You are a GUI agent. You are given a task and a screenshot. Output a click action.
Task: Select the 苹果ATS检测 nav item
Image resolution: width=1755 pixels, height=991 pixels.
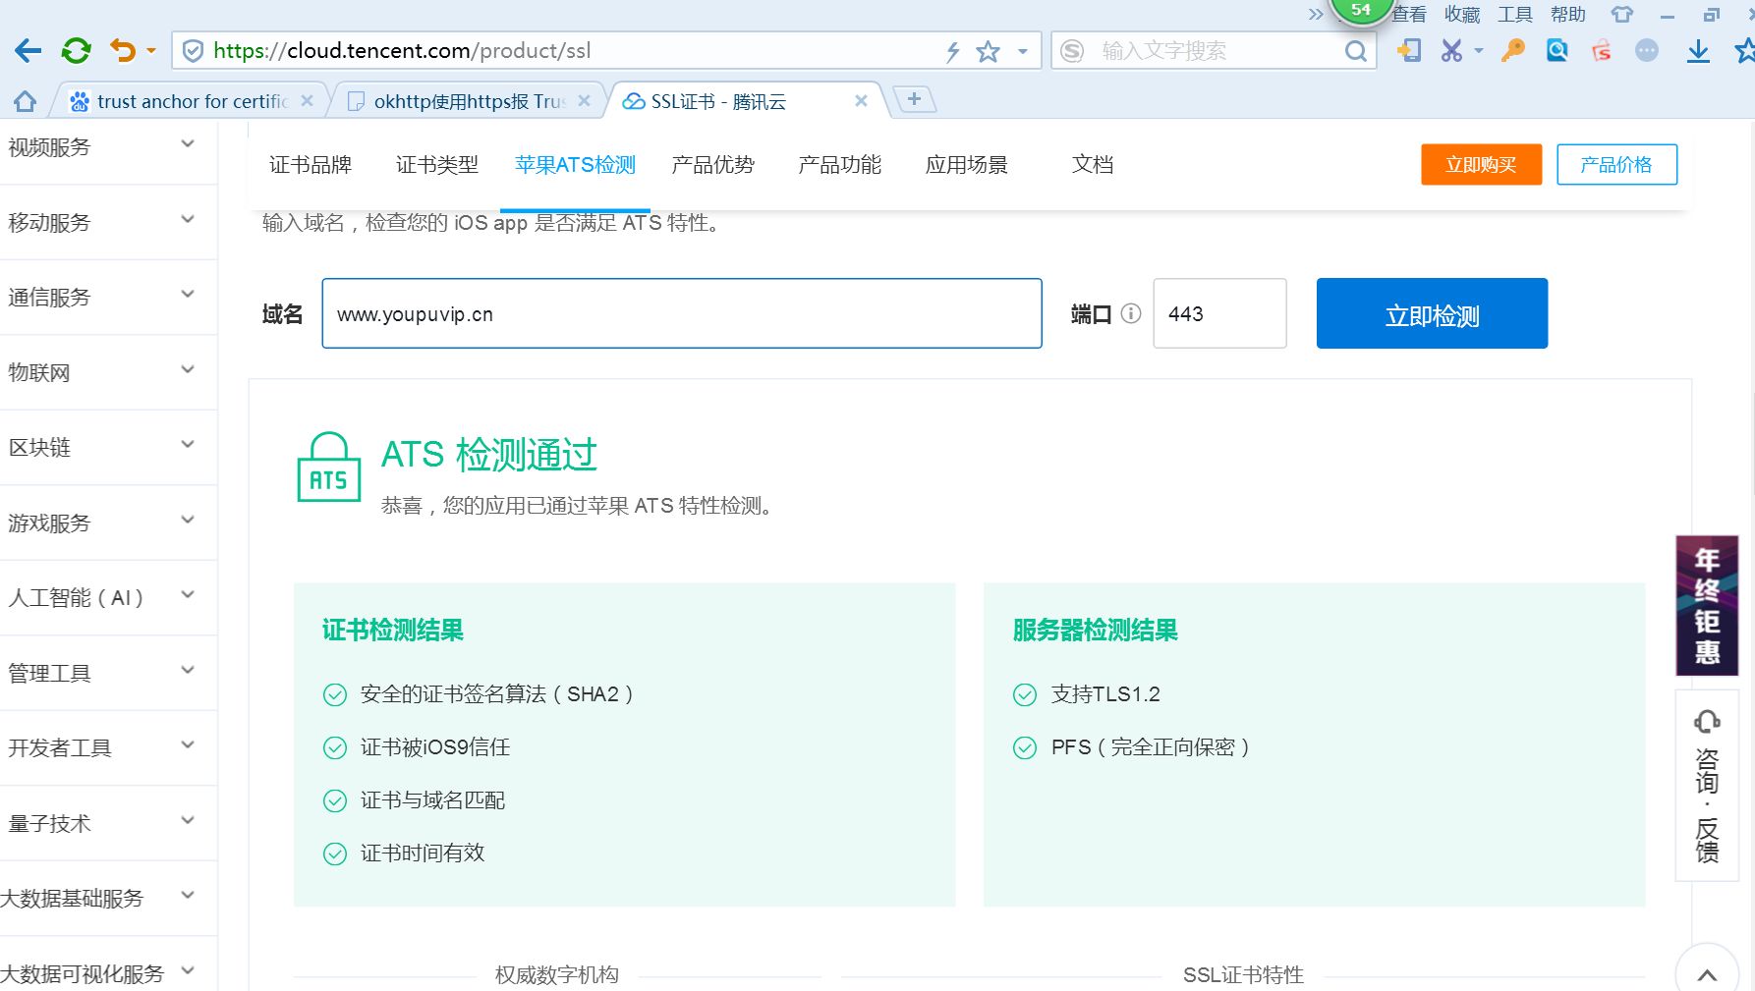[575, 165]
